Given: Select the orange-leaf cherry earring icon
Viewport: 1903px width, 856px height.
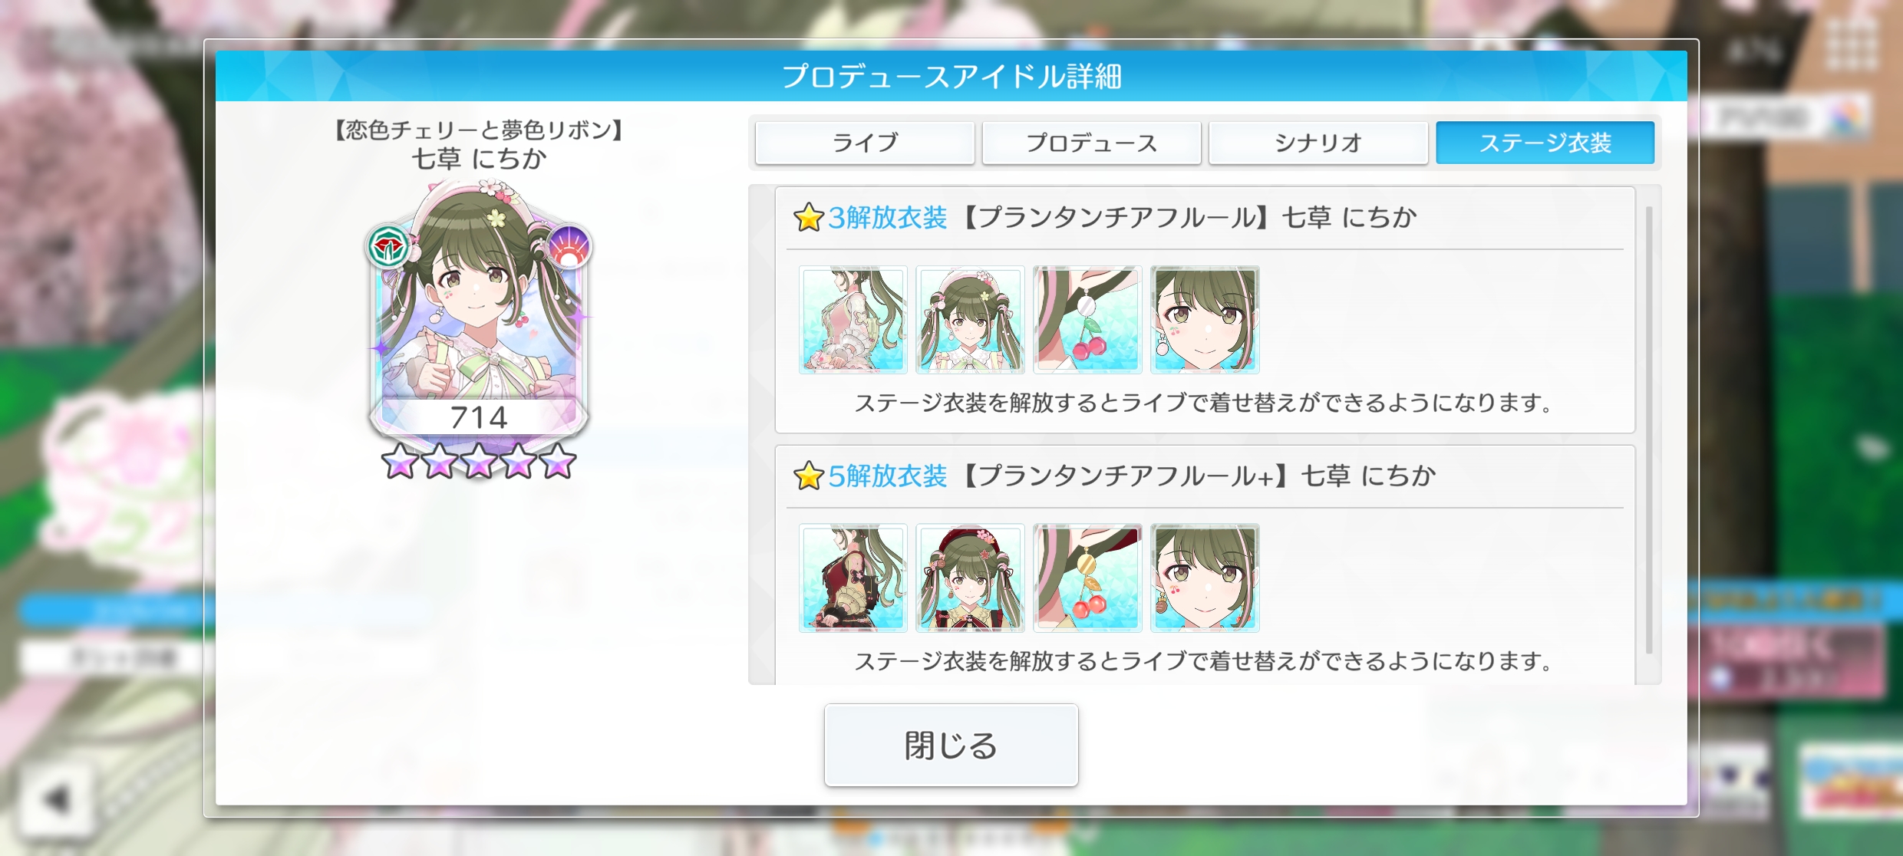Looking at the screenshot, I should pos(1087,578).
